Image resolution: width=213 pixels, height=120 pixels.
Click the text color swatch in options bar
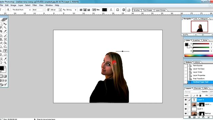[x=104, y=10]
